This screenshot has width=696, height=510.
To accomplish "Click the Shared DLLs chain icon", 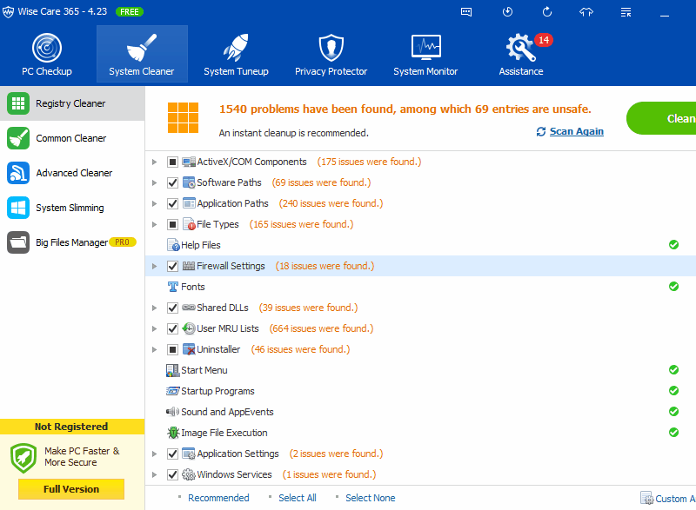I will (x=189, y=308).
